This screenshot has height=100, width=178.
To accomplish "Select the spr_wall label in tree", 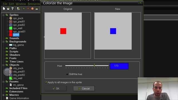I will pos(18,28).
